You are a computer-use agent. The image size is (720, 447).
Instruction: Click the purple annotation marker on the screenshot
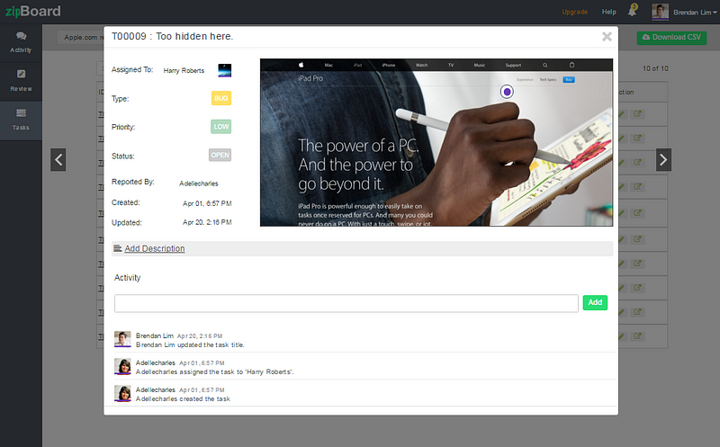point(507,92)
